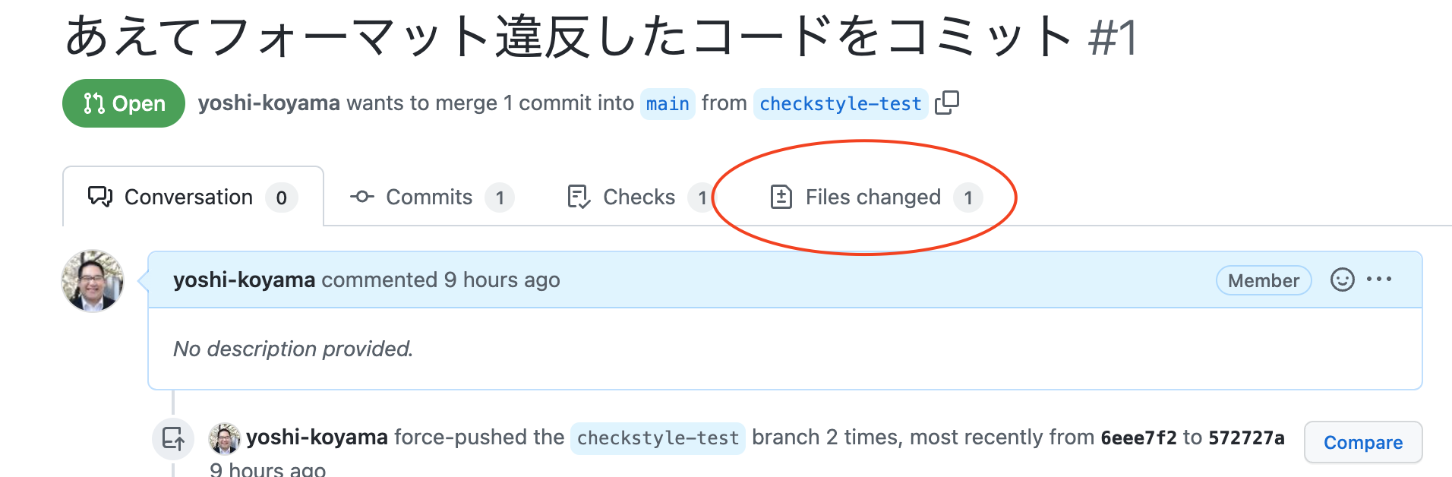Click the Files changed diff icon
The width and height of the screenshot is (1452, 477).
780,197
